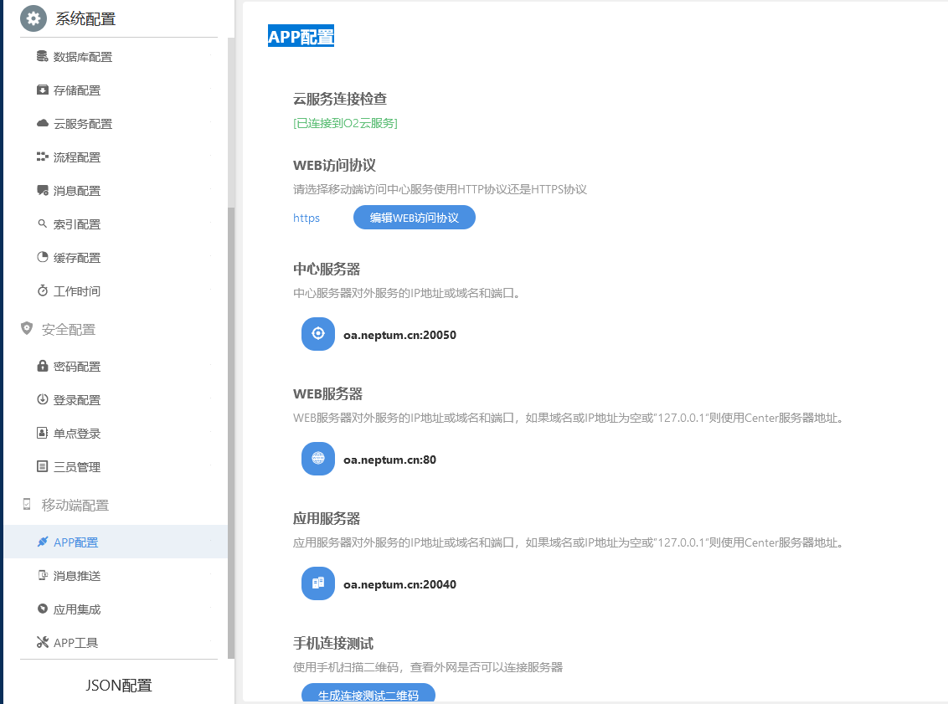The width and height of the screenshot is (948, 704).
Task: Expand the JSON配置 section
Action: tap(119, 686)
